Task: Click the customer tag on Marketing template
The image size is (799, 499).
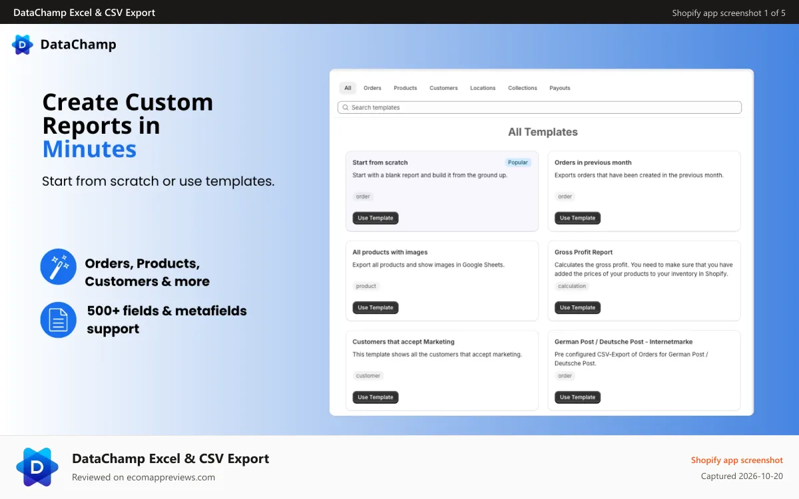Action: click(368, 376)
